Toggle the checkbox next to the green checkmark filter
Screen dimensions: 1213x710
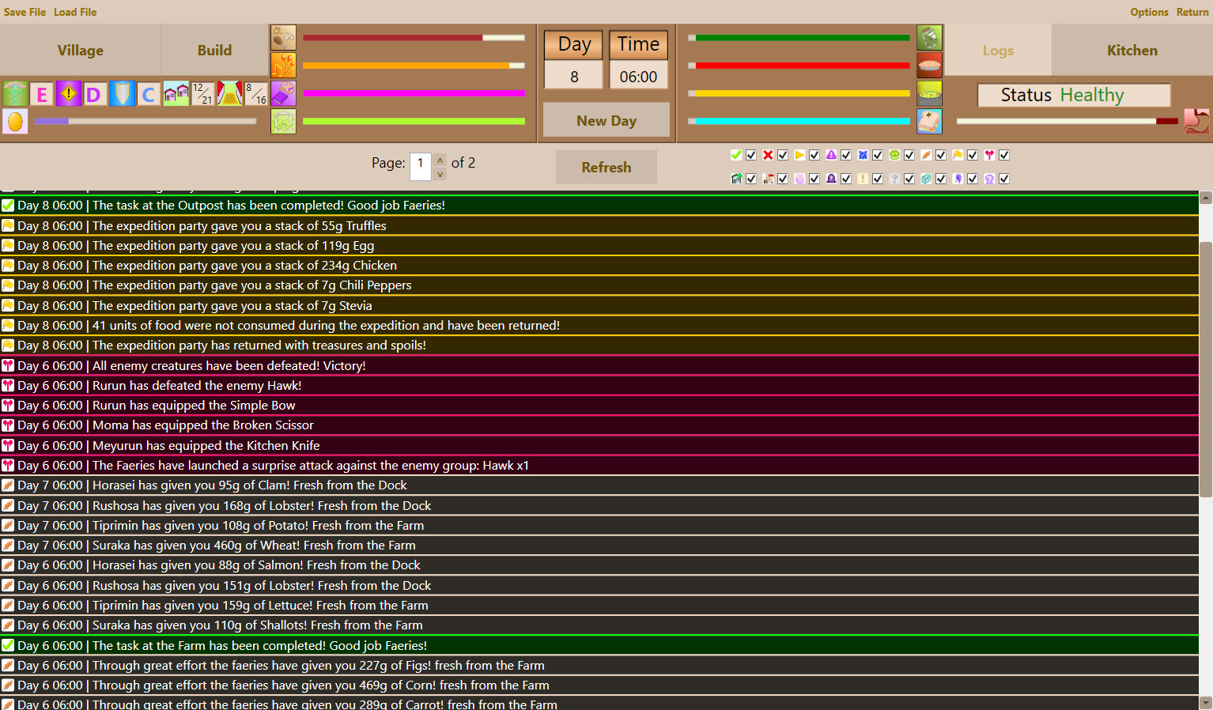pos(750,155)
